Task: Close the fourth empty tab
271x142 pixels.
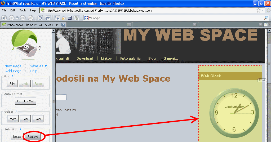Action: [260, 25]
